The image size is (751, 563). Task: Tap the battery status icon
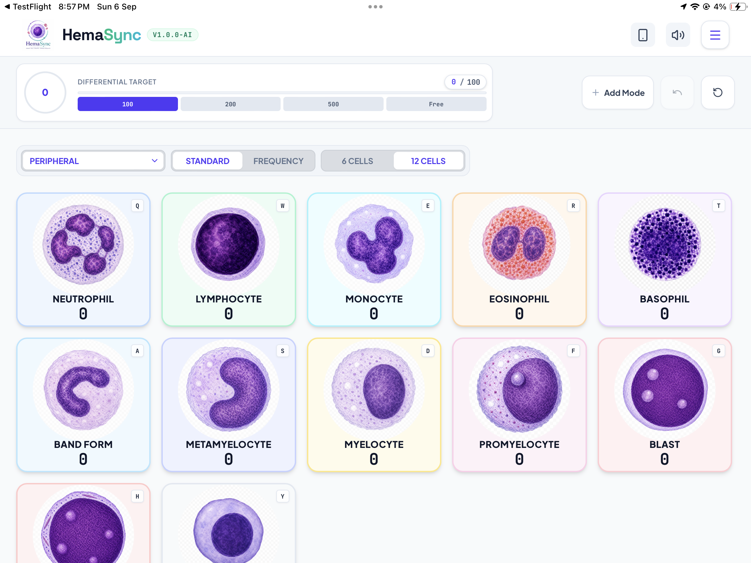(737, 7)
